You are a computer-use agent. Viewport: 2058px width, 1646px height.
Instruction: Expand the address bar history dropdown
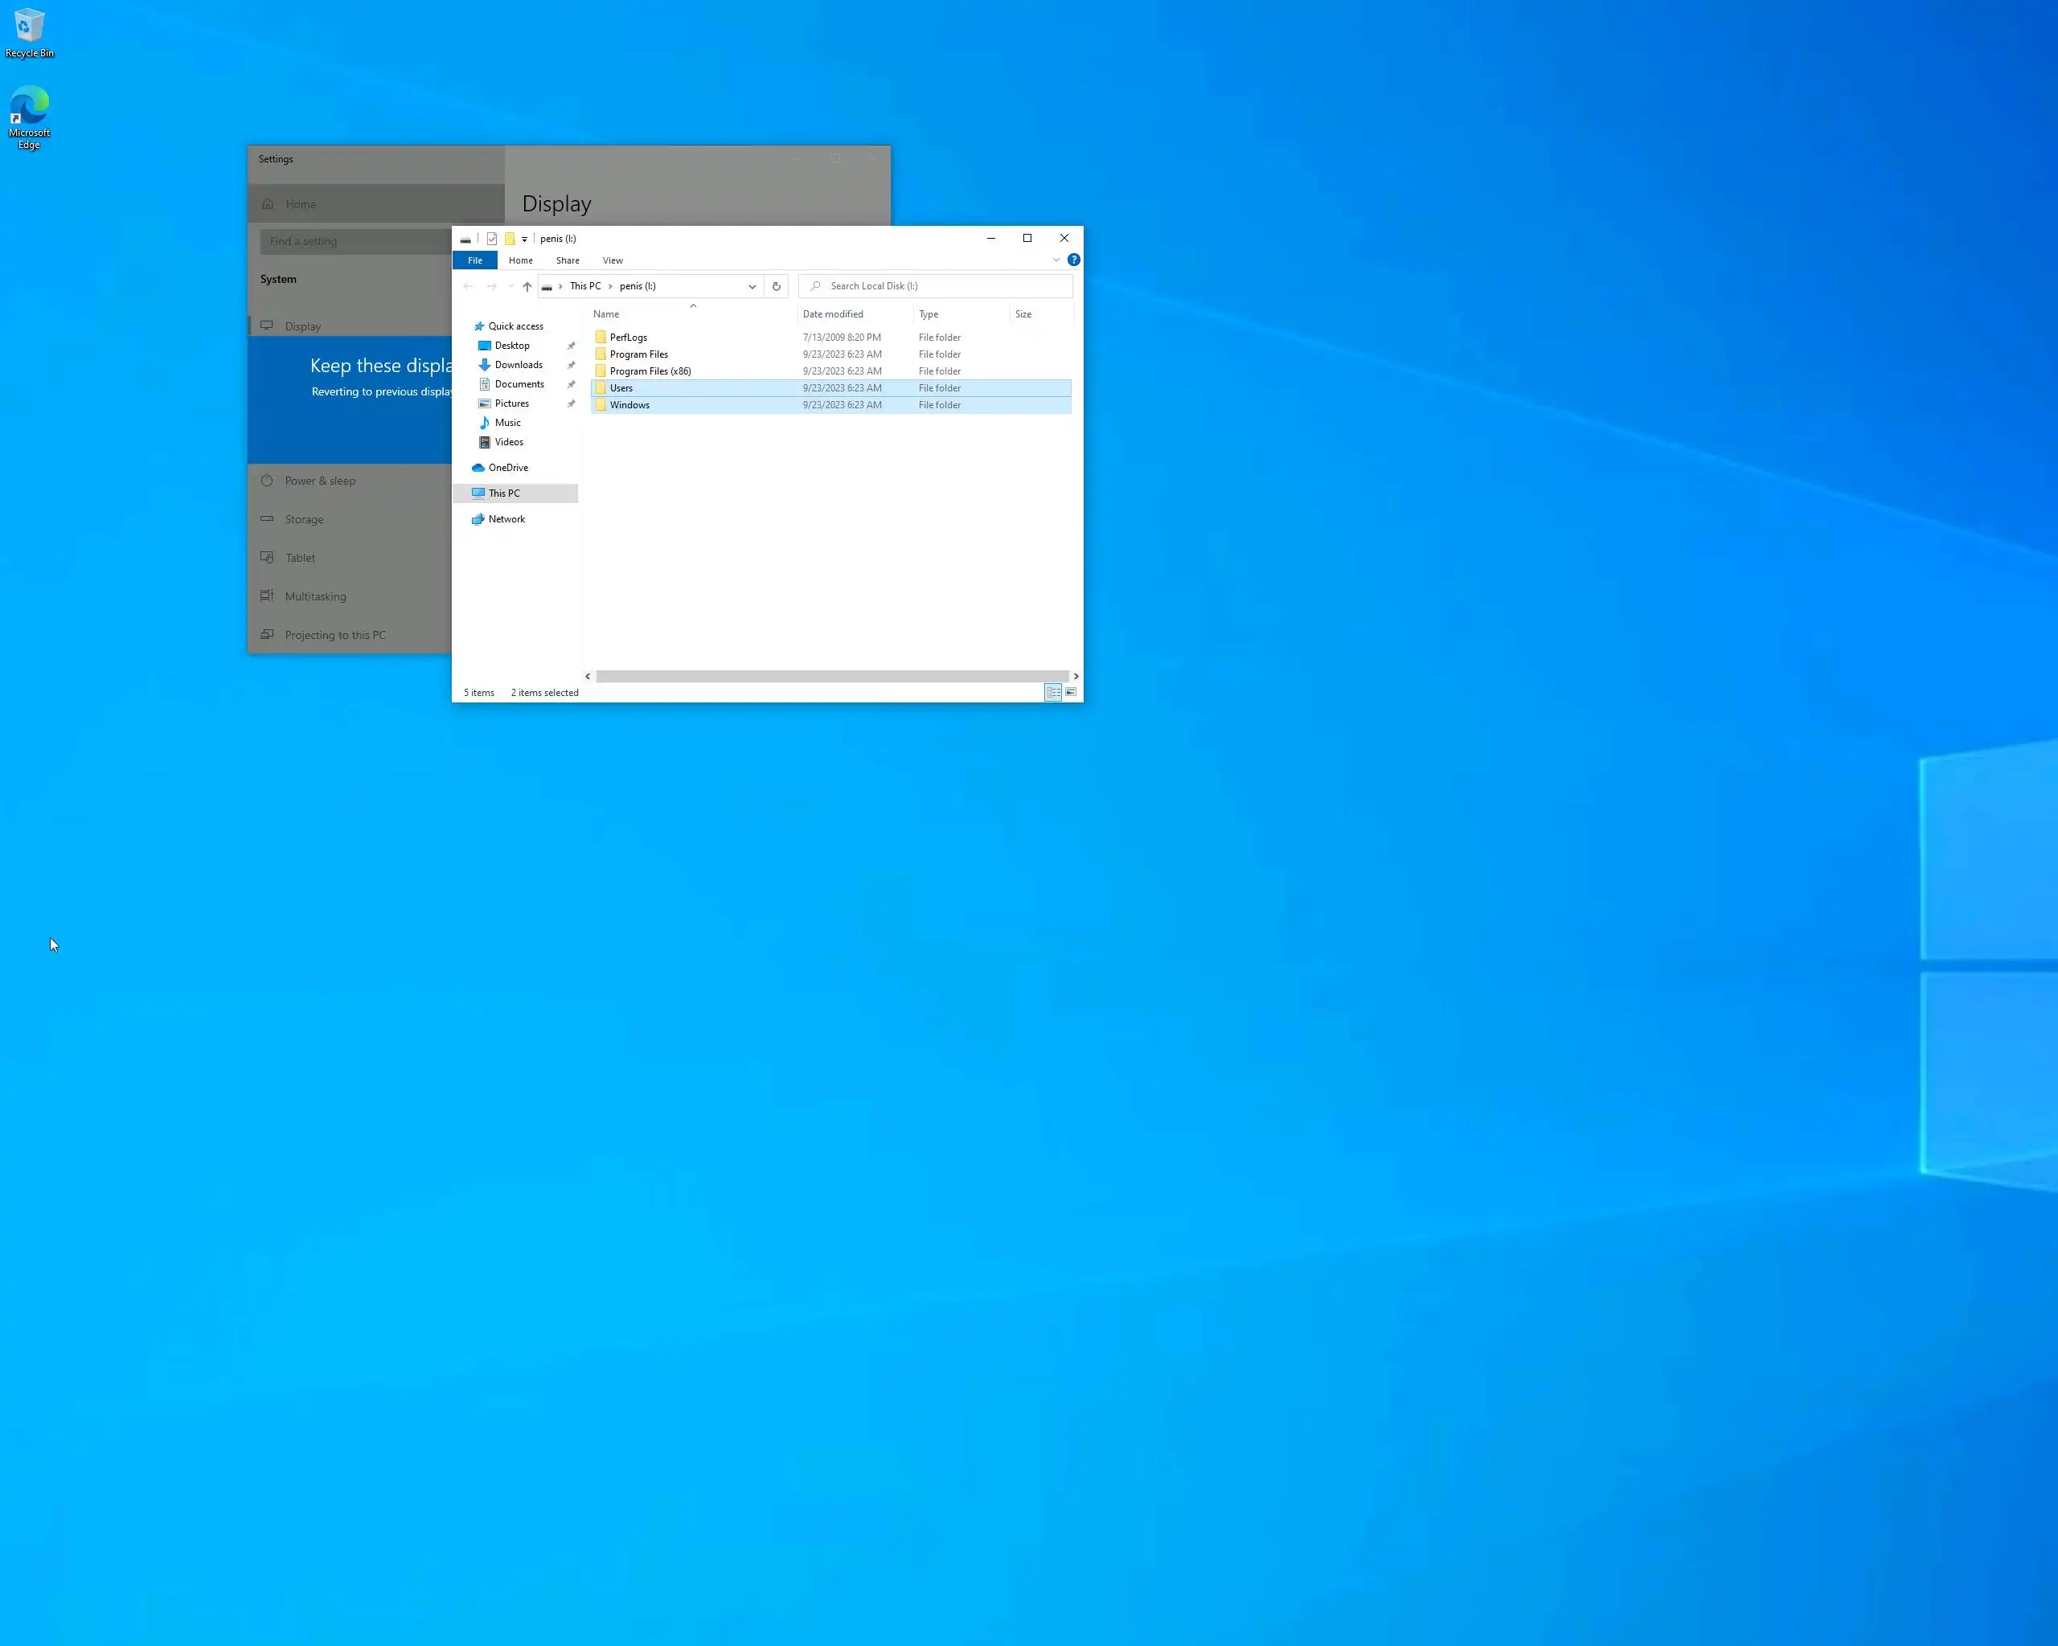(752, 286)
